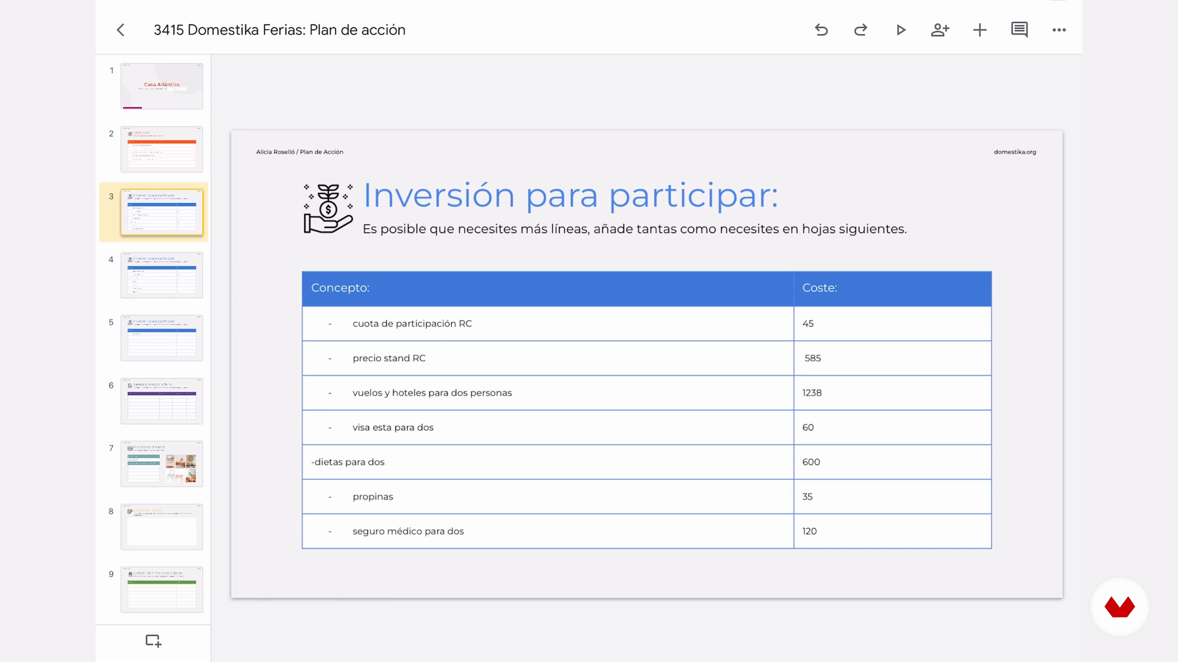The image size is (1178, 662).
Task: Share the presentation with the add-person icon
Action: pos(940,30)
